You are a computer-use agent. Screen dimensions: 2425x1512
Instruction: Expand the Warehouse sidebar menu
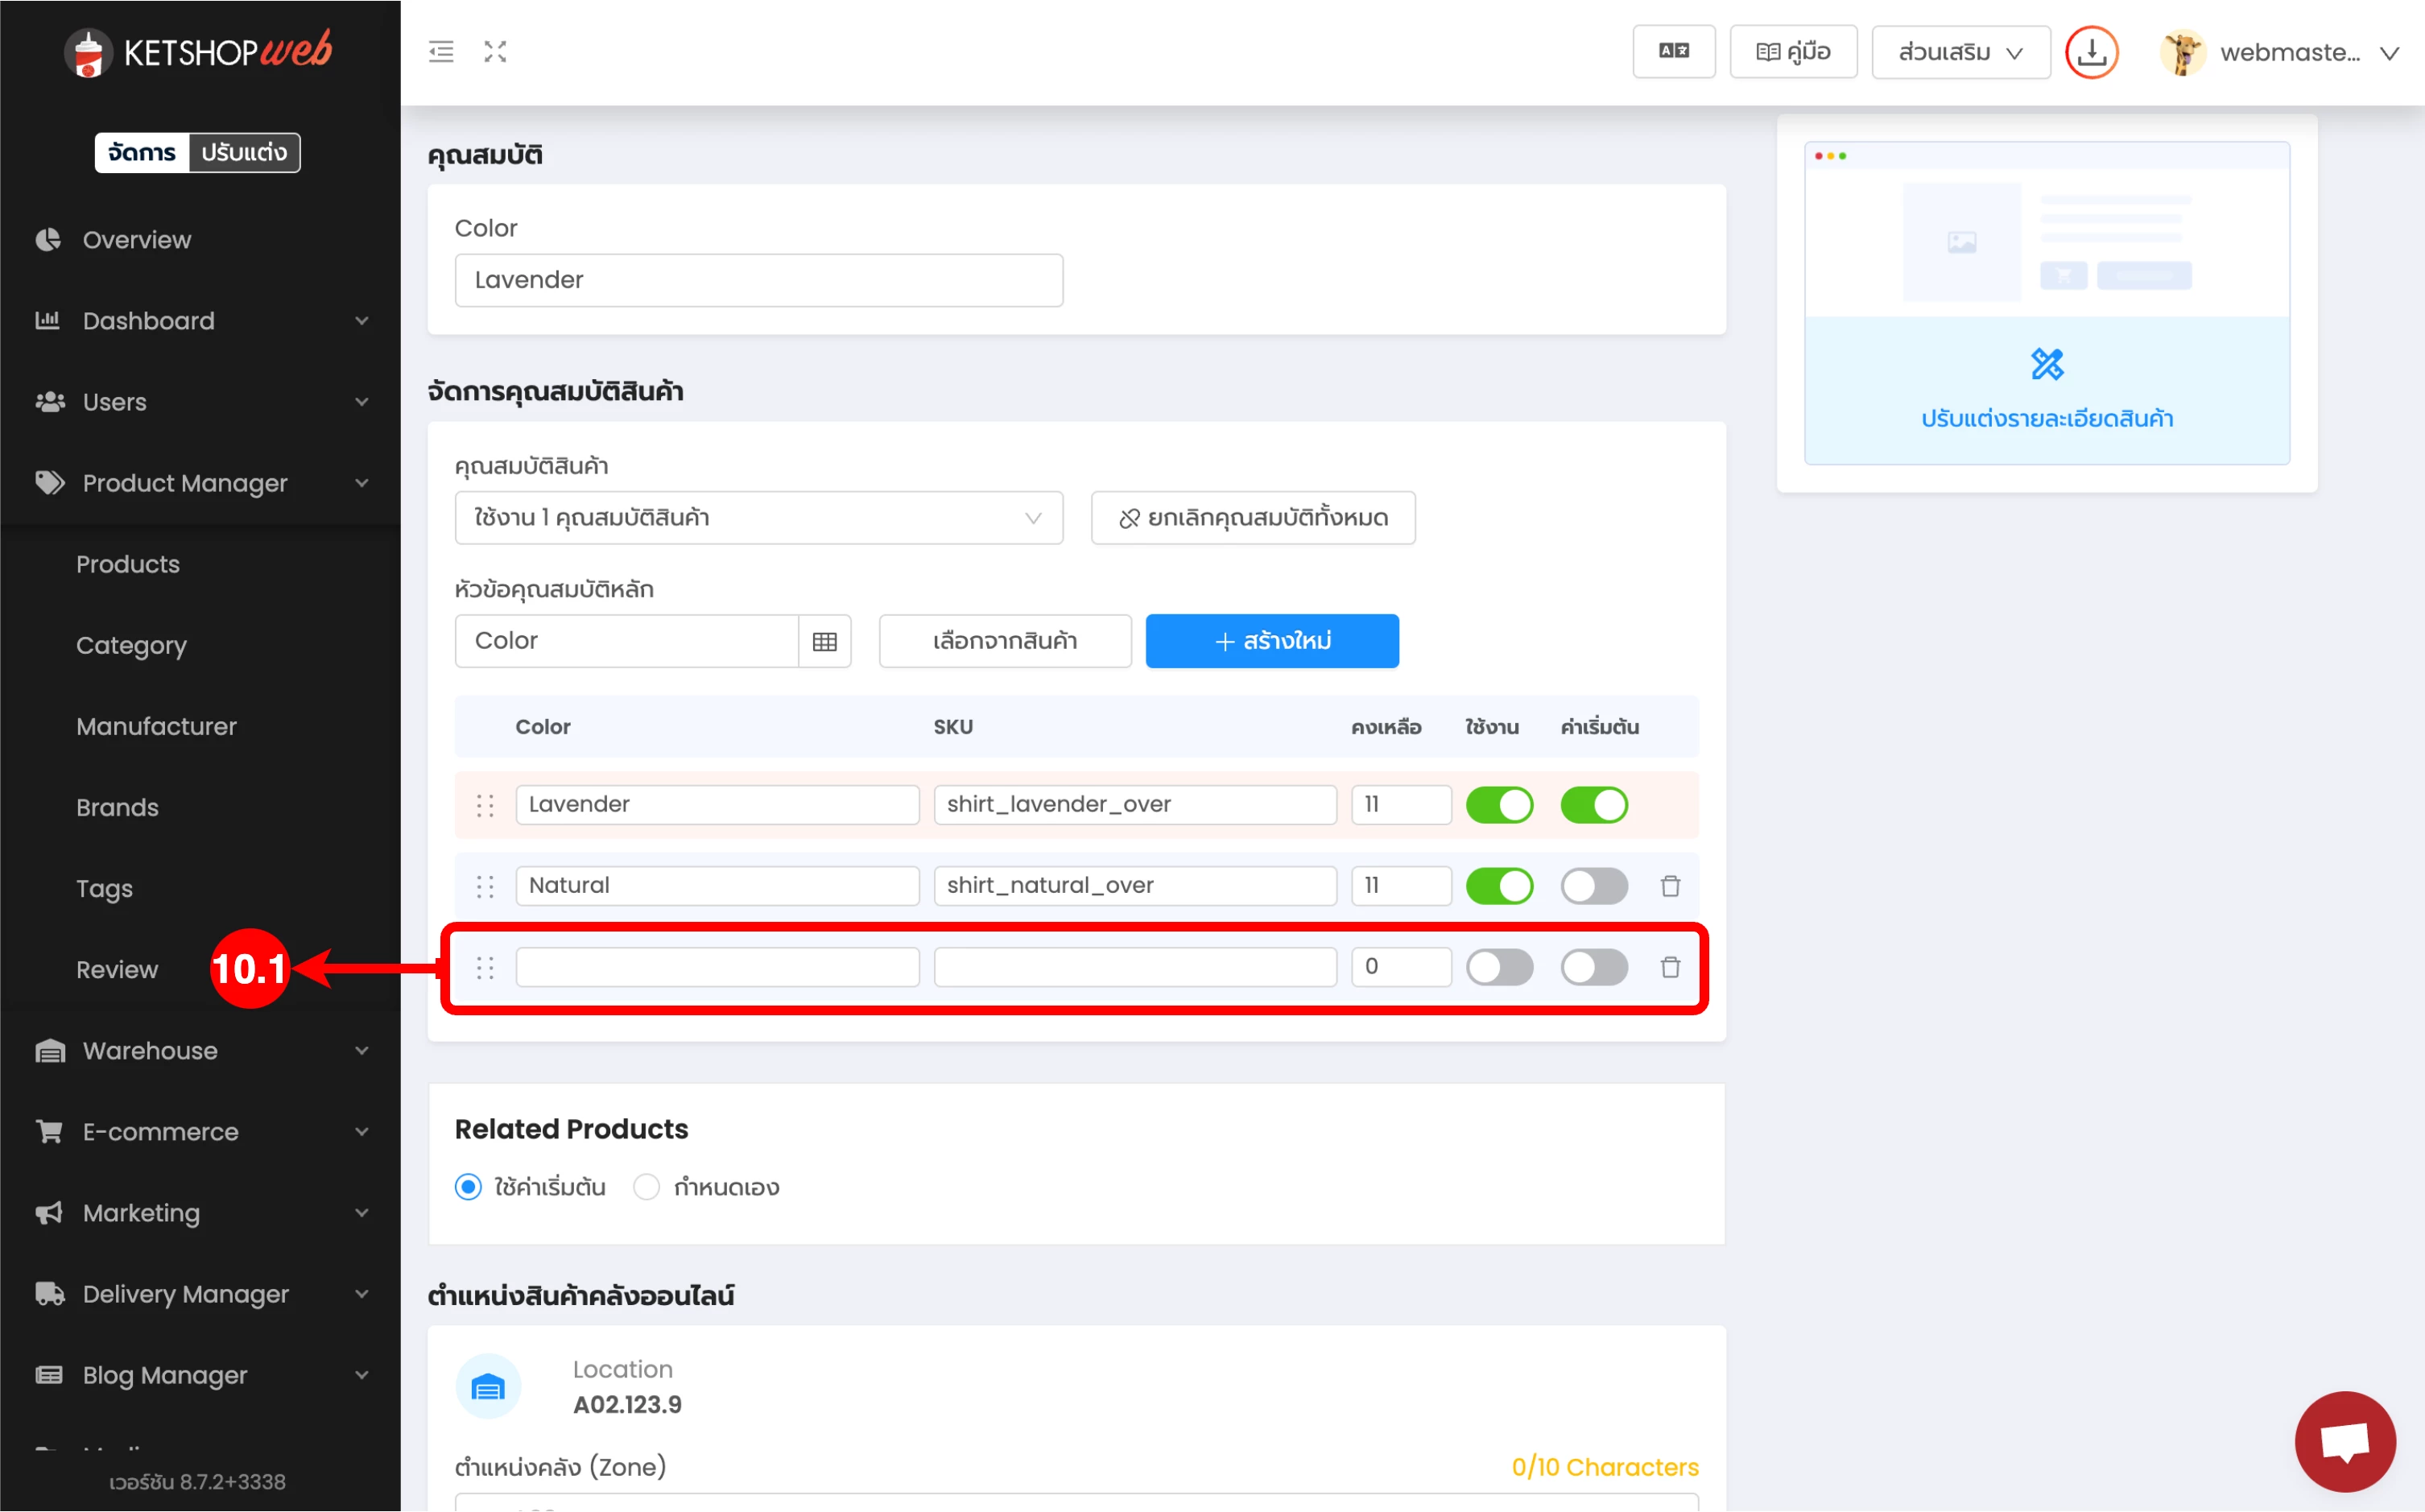click(200, 1051)
